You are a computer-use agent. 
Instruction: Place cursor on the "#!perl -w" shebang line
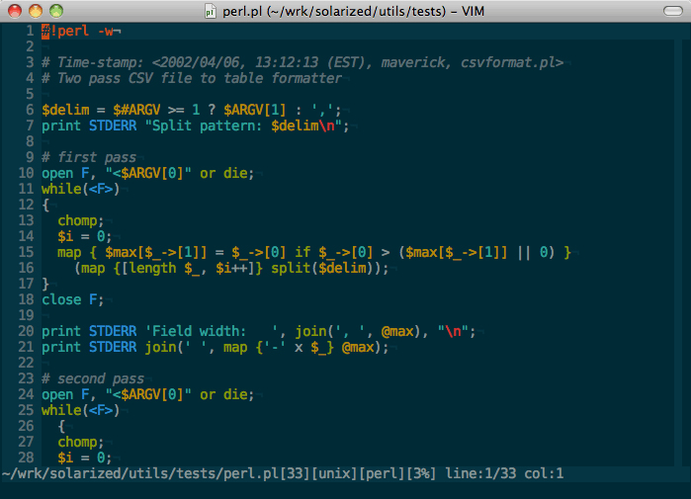point(79,32)
